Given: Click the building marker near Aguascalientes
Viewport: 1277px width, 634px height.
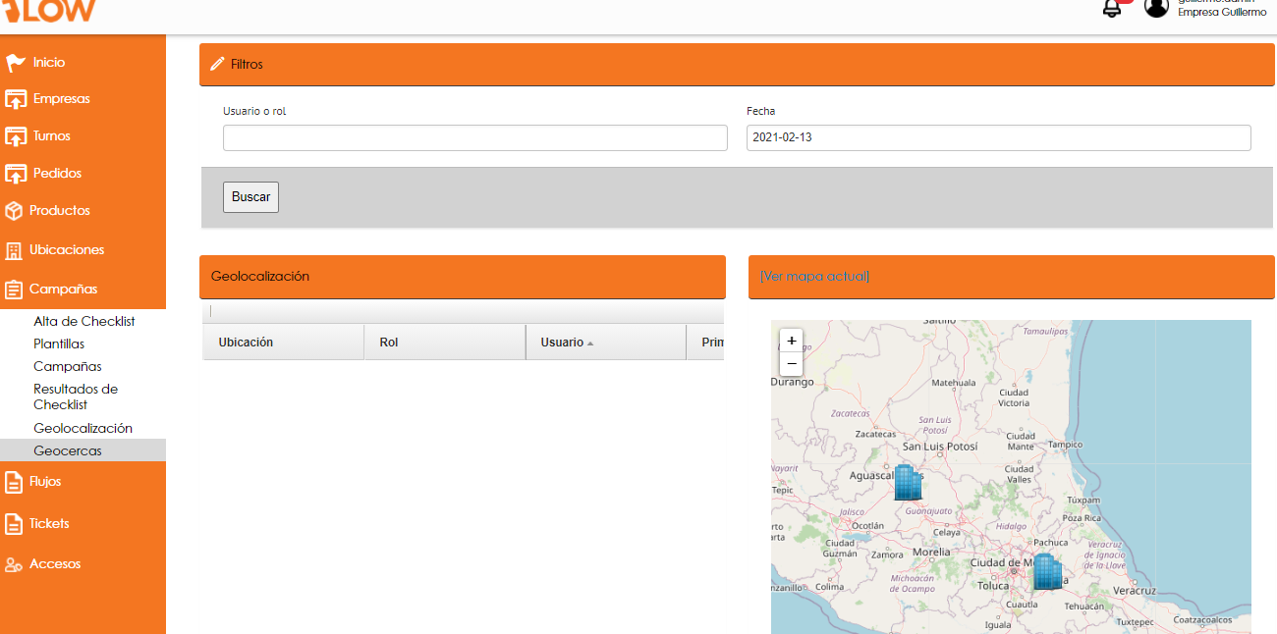Looking at the screenshot, I should (908, 482).
